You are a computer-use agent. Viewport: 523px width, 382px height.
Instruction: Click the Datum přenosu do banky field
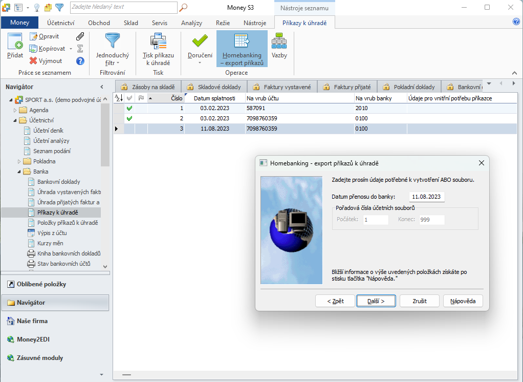coord(427,197)
